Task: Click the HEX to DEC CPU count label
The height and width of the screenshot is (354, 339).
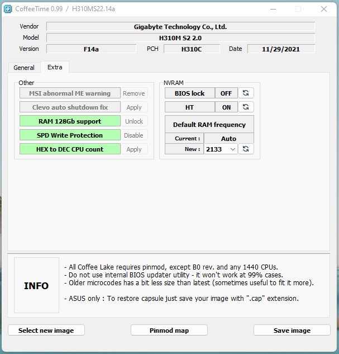Action: point(70,149)
